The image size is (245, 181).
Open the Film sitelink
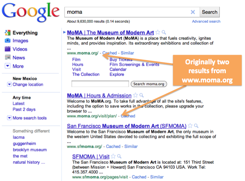pos(76,60)
